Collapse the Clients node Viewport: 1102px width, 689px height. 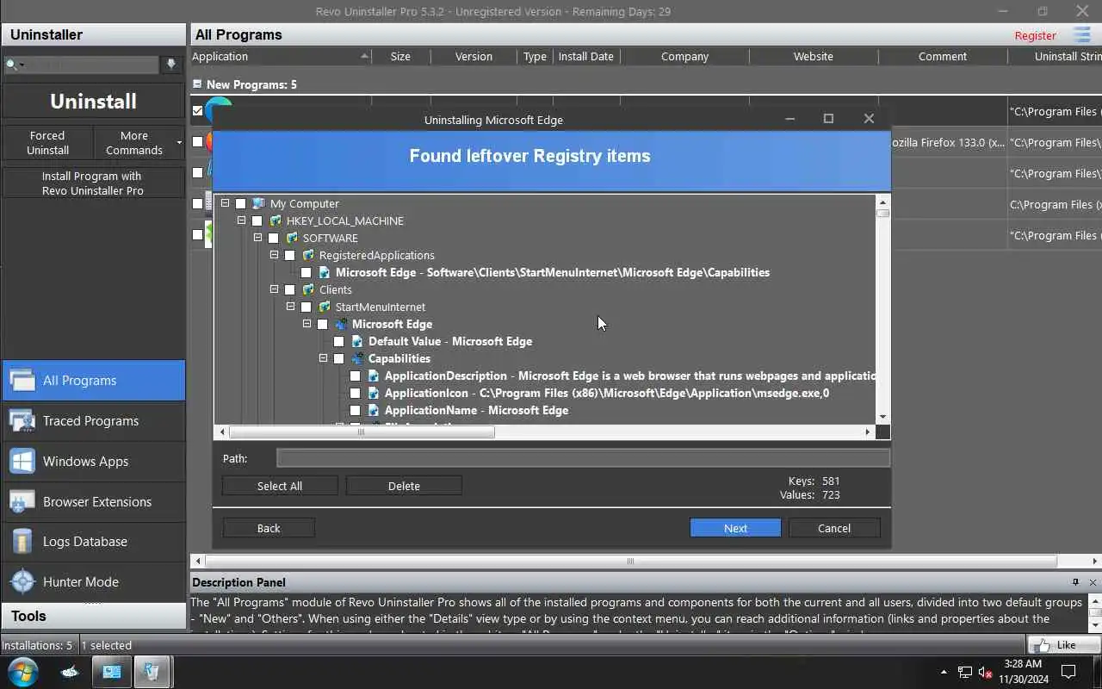click(274, 290)
